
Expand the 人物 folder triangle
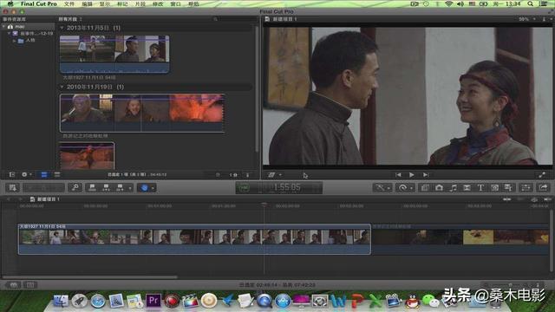pos(14,41)
